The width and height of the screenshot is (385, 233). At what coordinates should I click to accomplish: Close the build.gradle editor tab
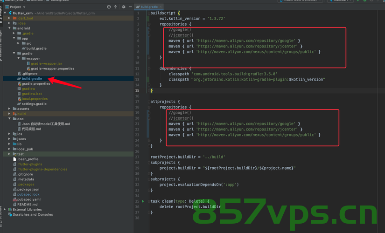point(161,7)
